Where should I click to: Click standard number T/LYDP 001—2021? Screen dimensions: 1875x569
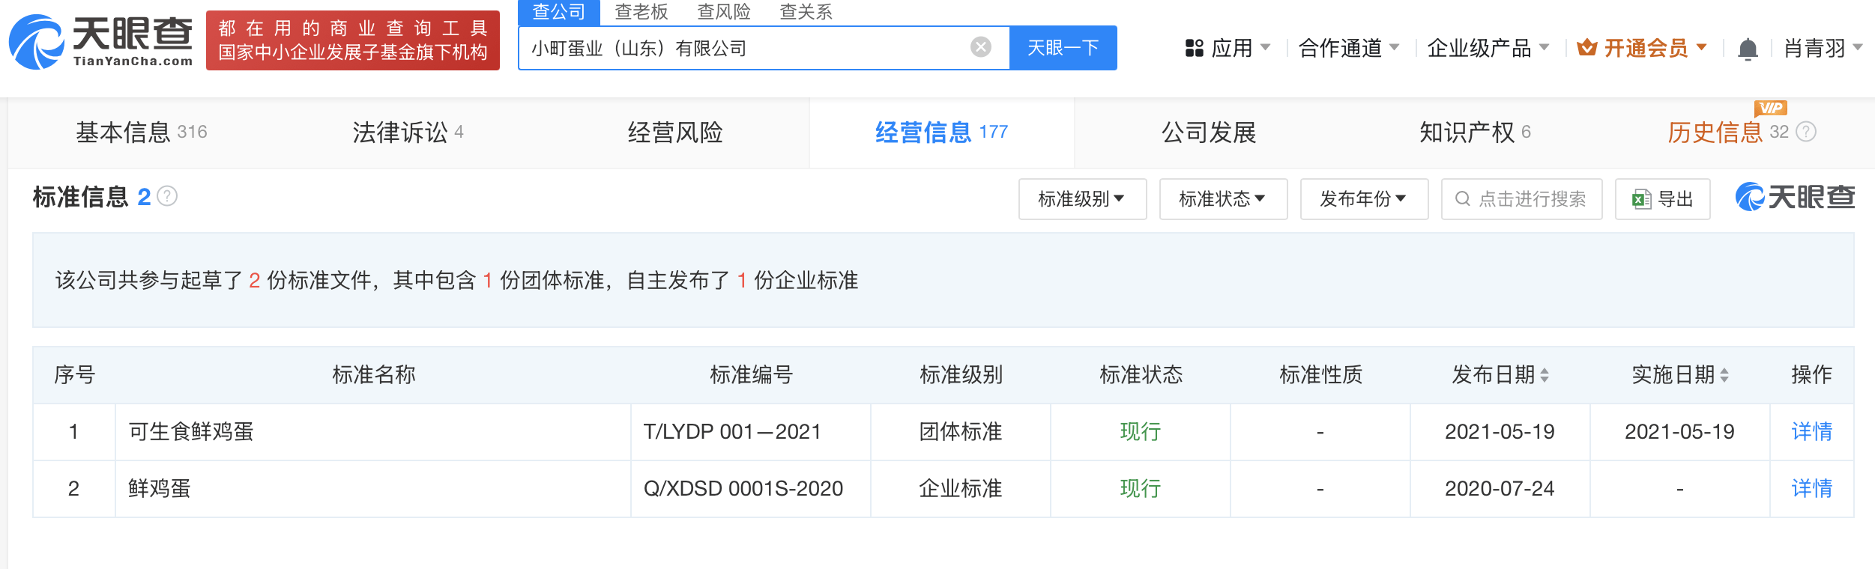click(732, 432)
